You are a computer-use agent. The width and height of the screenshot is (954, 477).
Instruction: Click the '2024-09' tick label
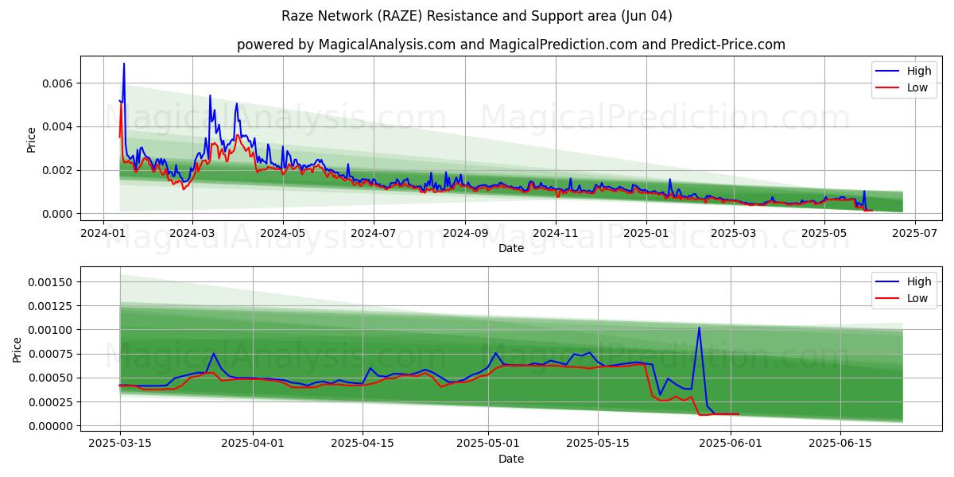tap(464, 234)
